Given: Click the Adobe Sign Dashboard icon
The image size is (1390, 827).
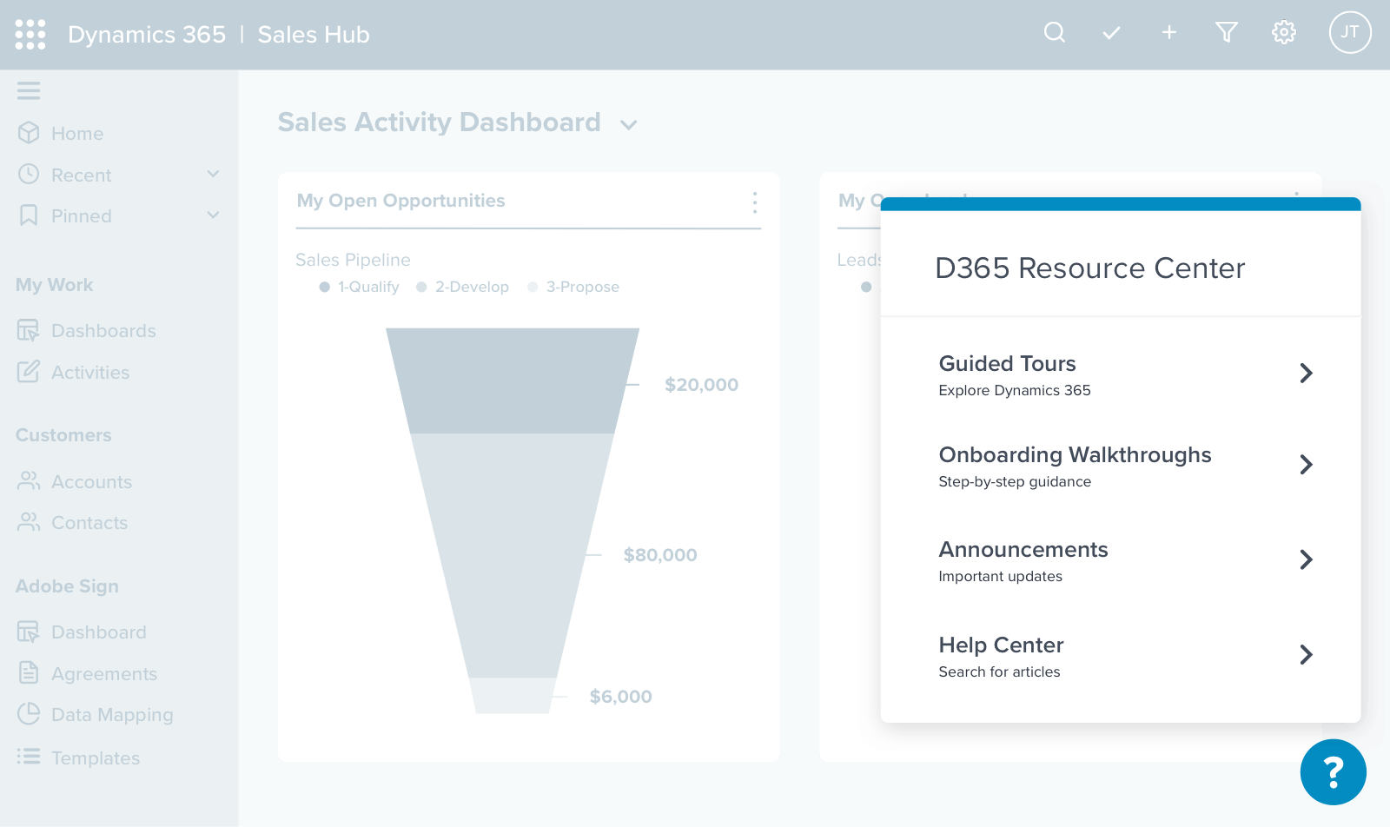Looking at the screenshot, I should [x=29, y=632].
